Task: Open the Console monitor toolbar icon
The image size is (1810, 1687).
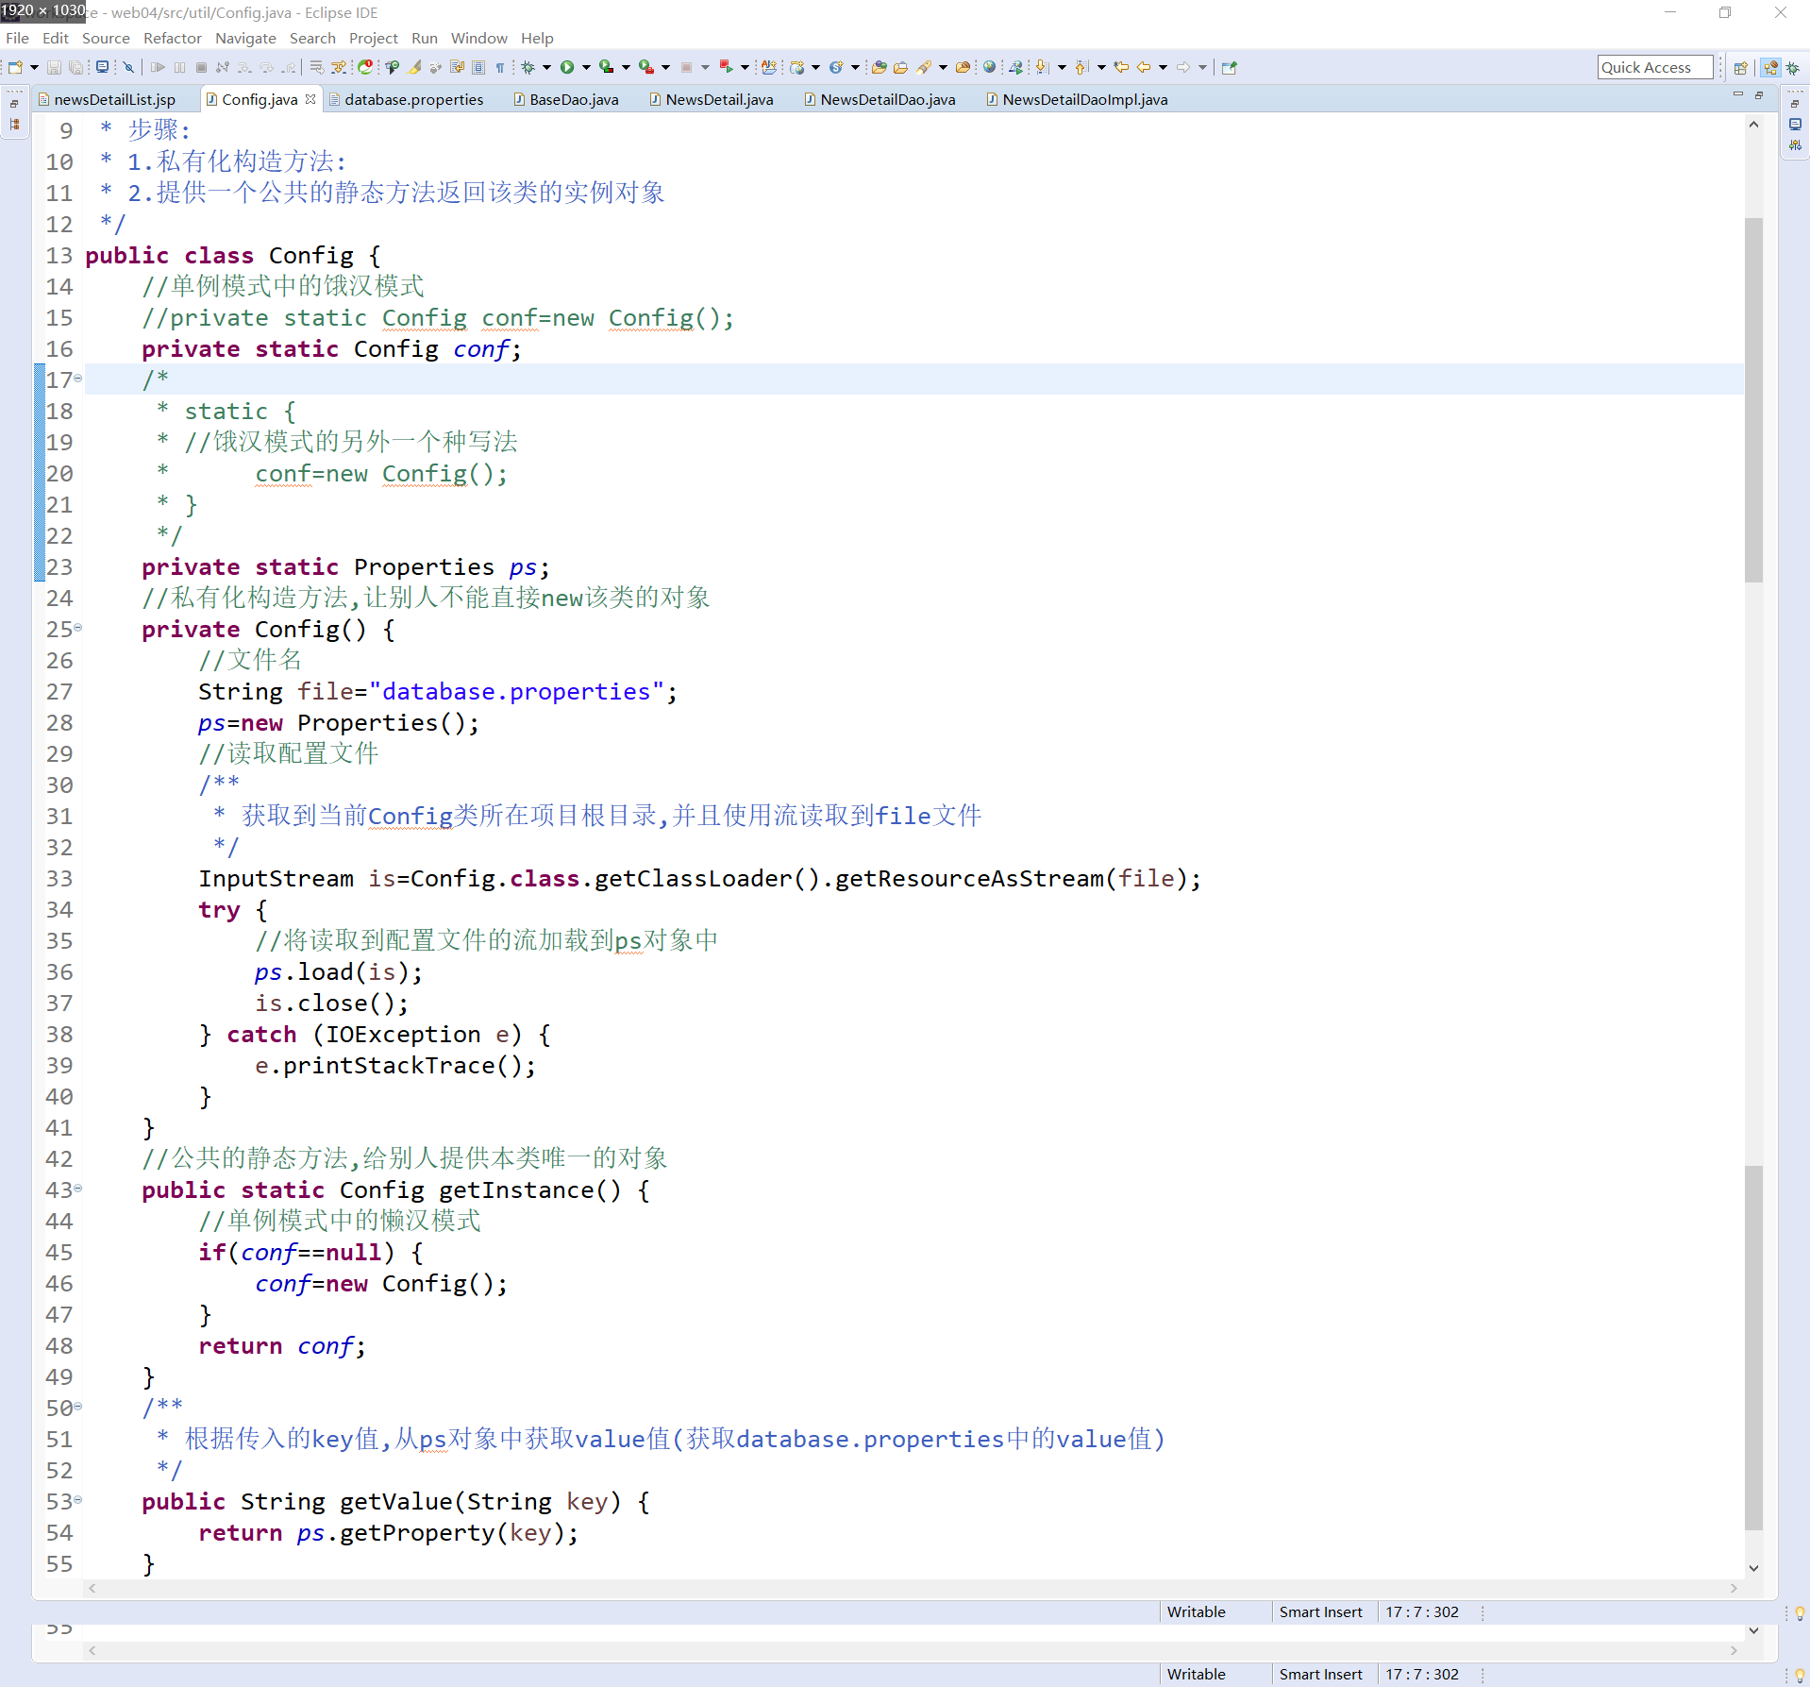Action: (102, 67)
